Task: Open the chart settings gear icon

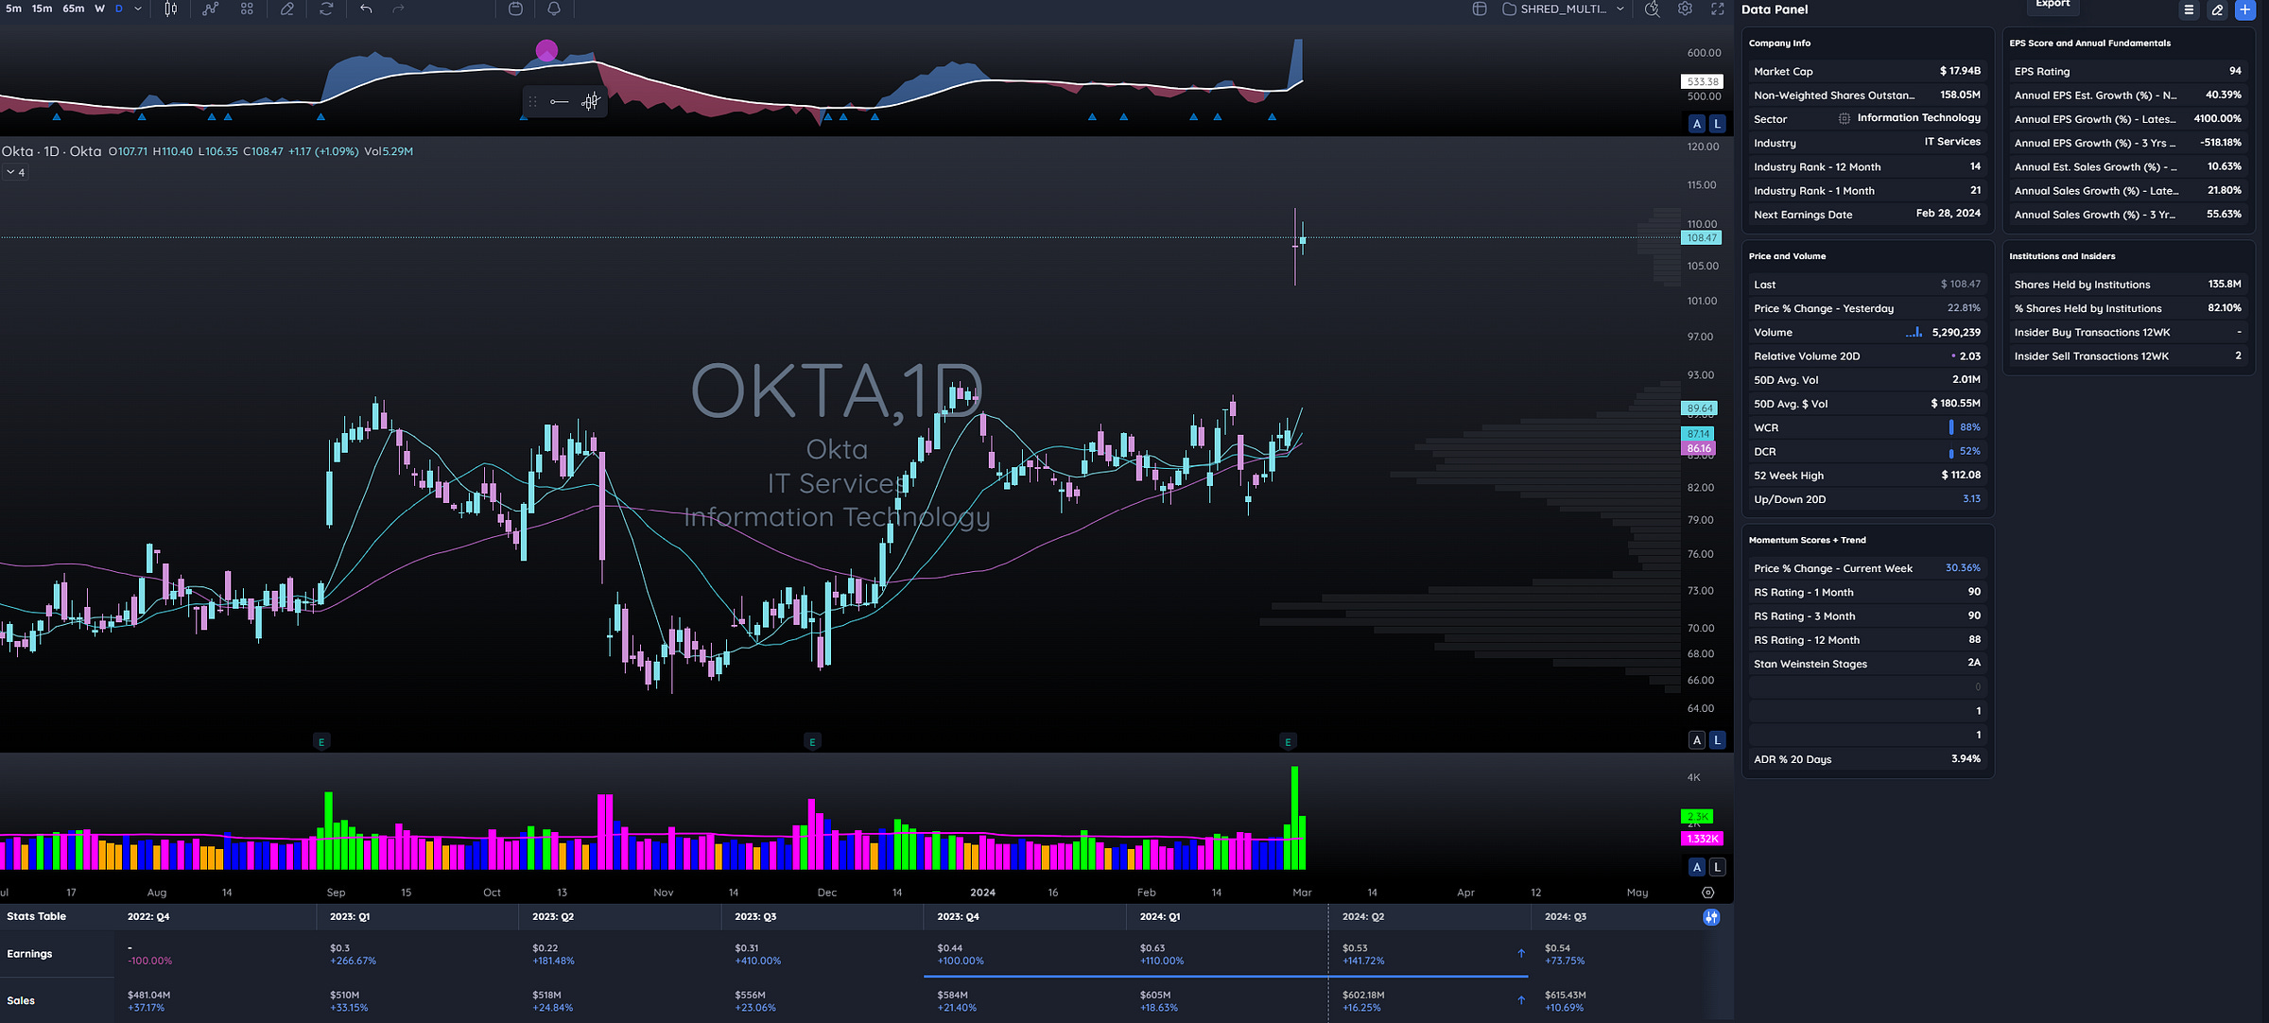Action: point(1685,9)
